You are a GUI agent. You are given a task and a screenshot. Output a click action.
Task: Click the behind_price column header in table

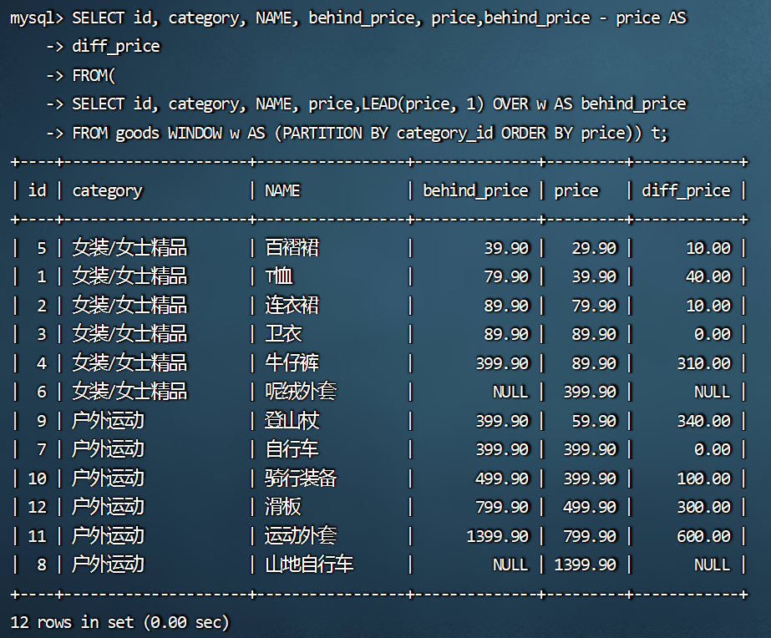click(475, 190)
